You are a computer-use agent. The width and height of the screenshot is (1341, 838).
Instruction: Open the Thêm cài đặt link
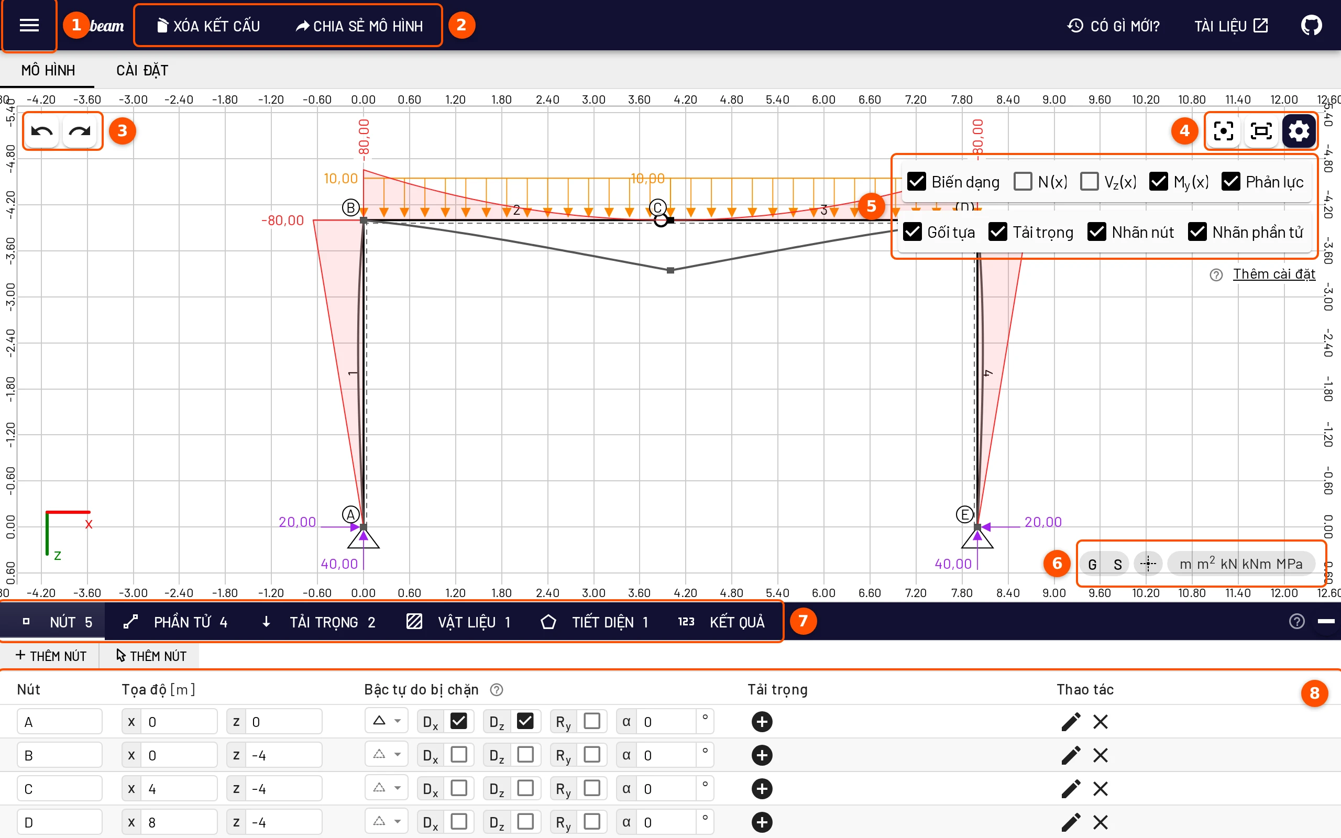(1274, 274)
